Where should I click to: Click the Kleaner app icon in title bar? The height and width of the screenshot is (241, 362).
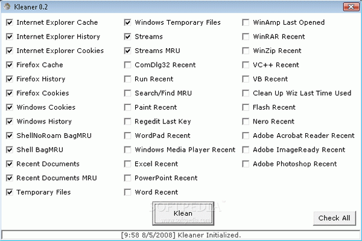pyautogui.click(x=7, y=7)
